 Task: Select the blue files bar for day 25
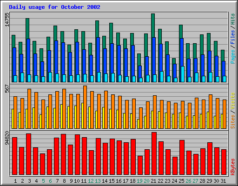coord(182,52)
